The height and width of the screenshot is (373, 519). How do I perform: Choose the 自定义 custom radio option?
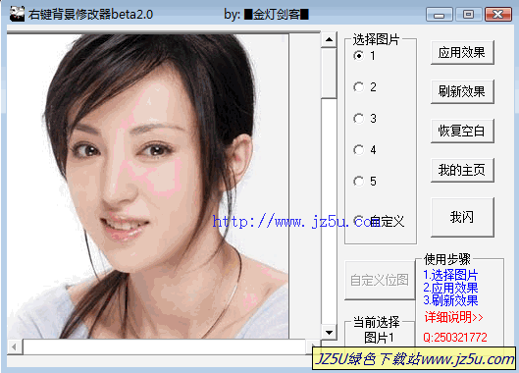379,221
